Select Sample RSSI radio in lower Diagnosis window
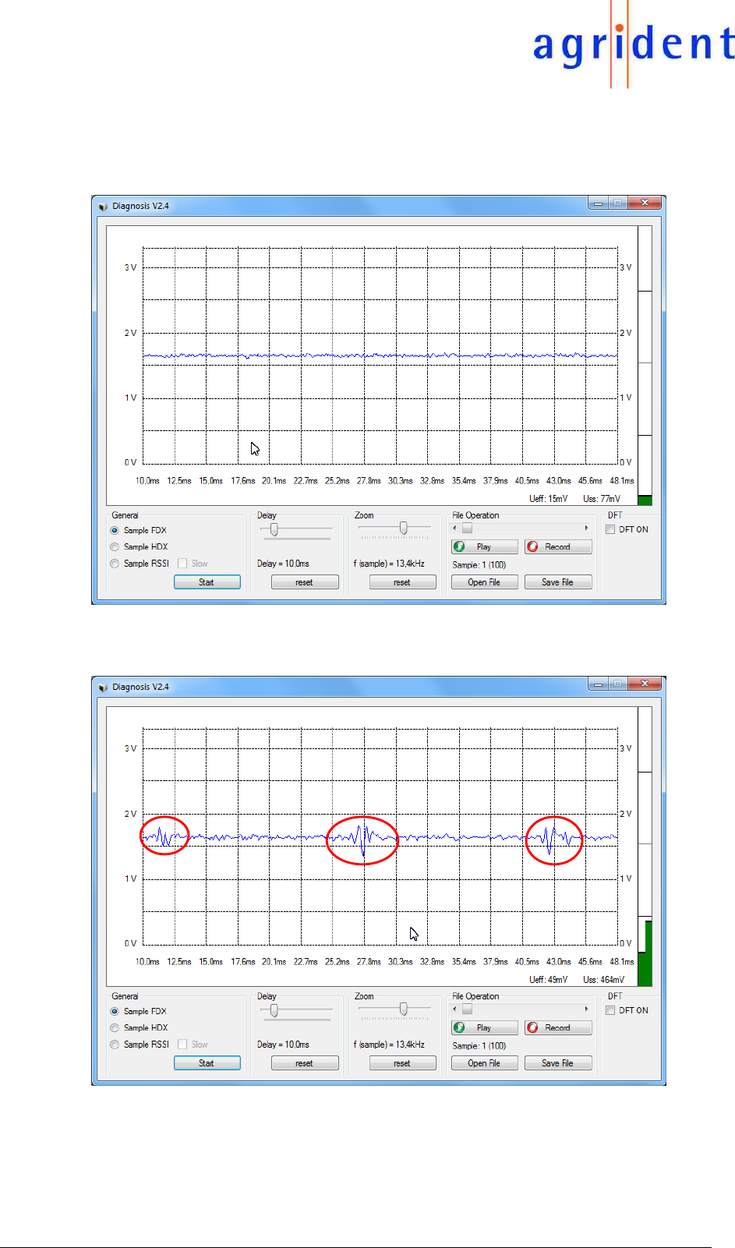The image size is (735, 1248). tap(115, 1045)
